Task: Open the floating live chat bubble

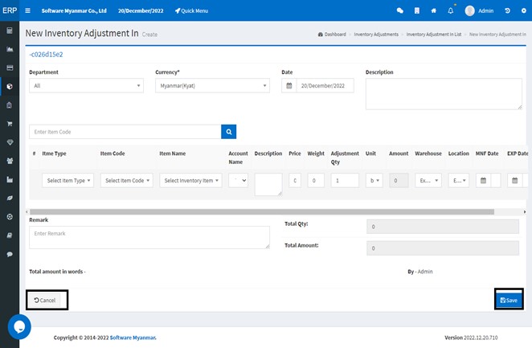Action: point(19,326)
